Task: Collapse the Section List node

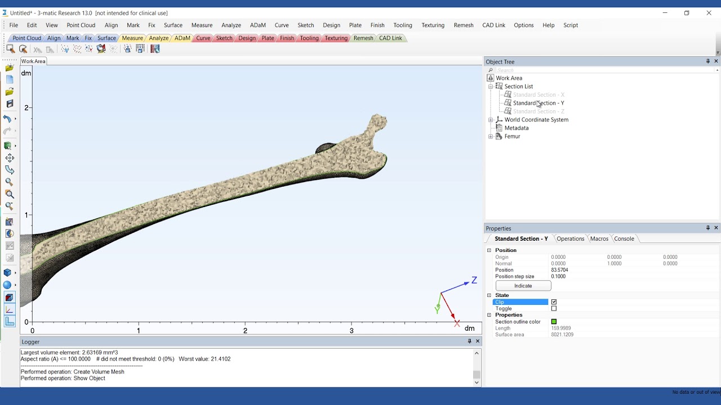Action: pyautogui.click(x=491, y=87)
